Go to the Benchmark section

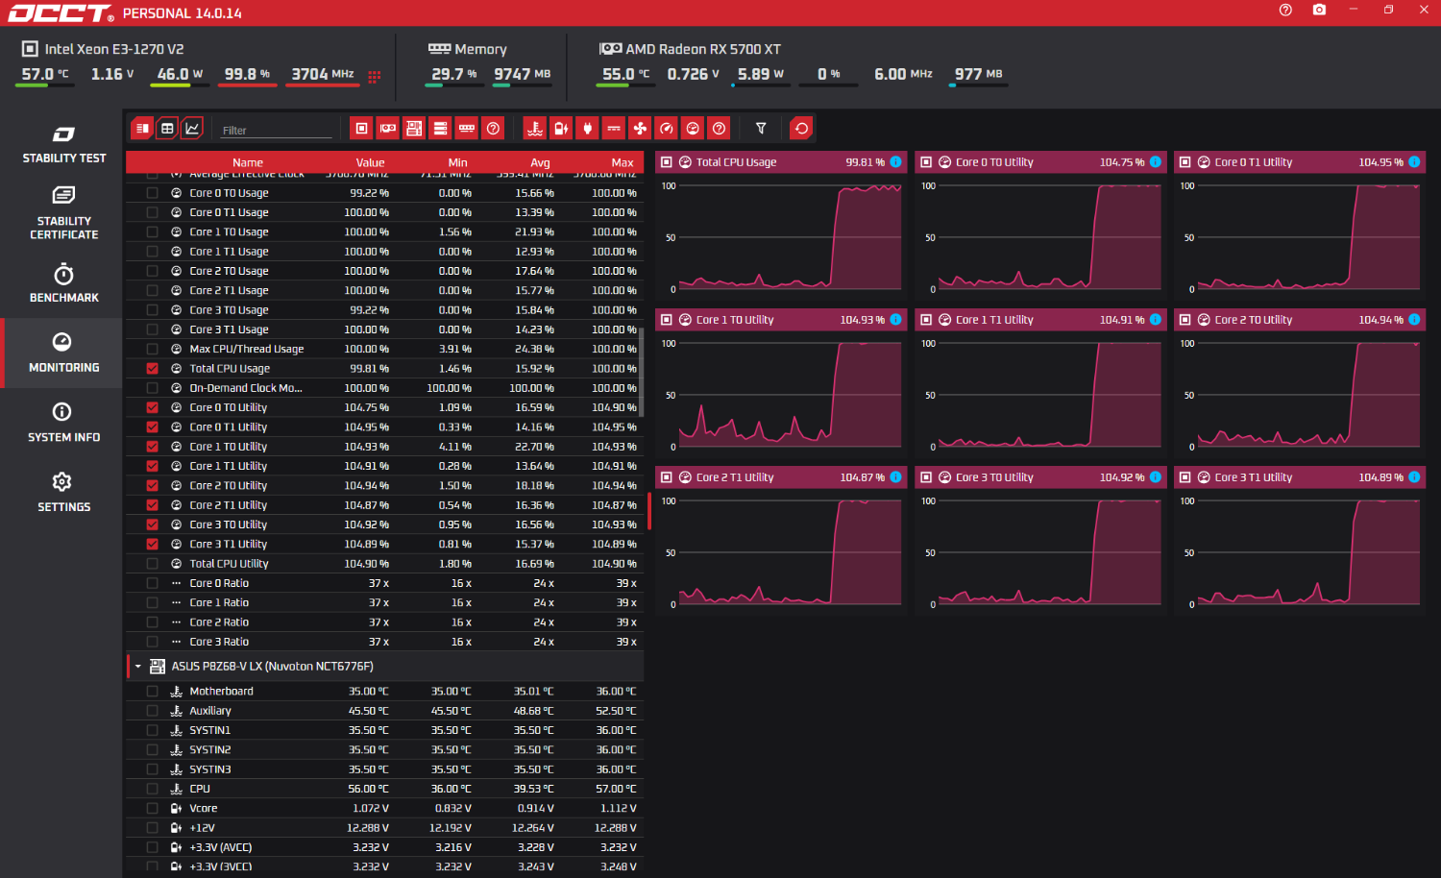pyautogui.click(x=63, y=284)
